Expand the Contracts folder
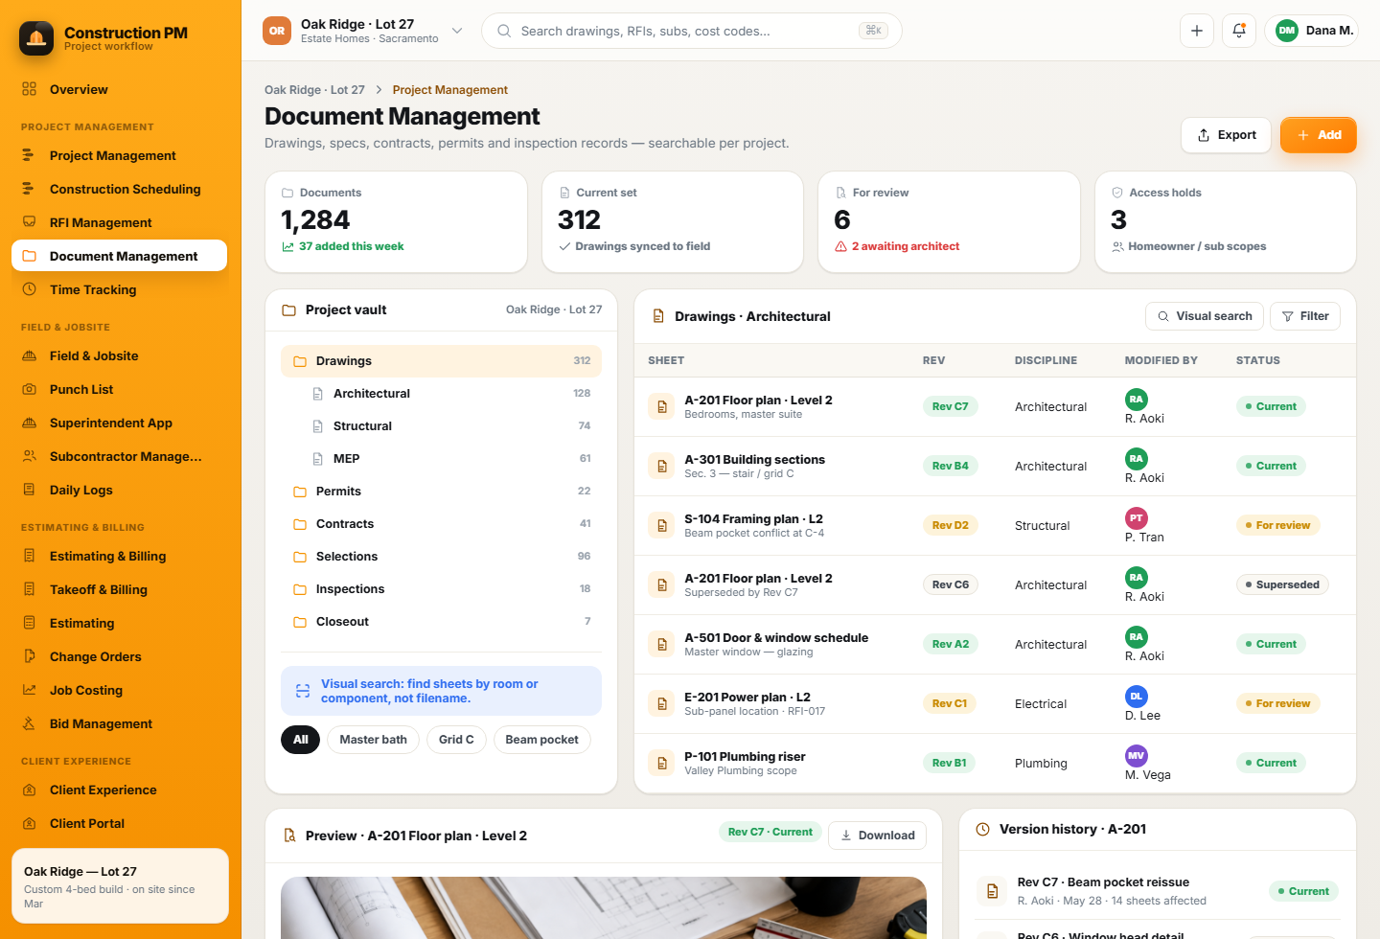Viewport: 1380px width, 939px height. point(441,524)
